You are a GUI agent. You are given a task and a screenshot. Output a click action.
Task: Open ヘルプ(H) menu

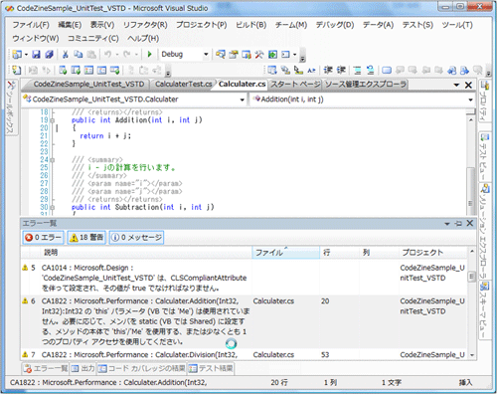(143, 39)
